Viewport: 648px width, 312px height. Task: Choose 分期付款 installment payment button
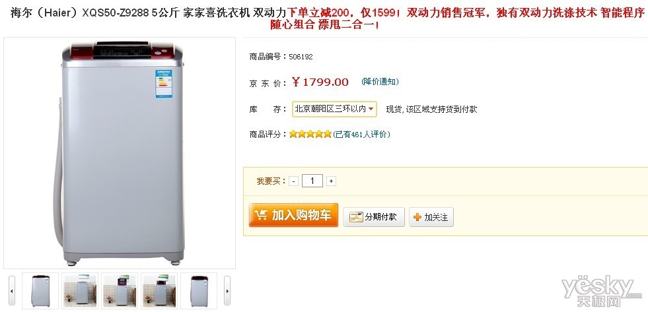click(374, 217)
